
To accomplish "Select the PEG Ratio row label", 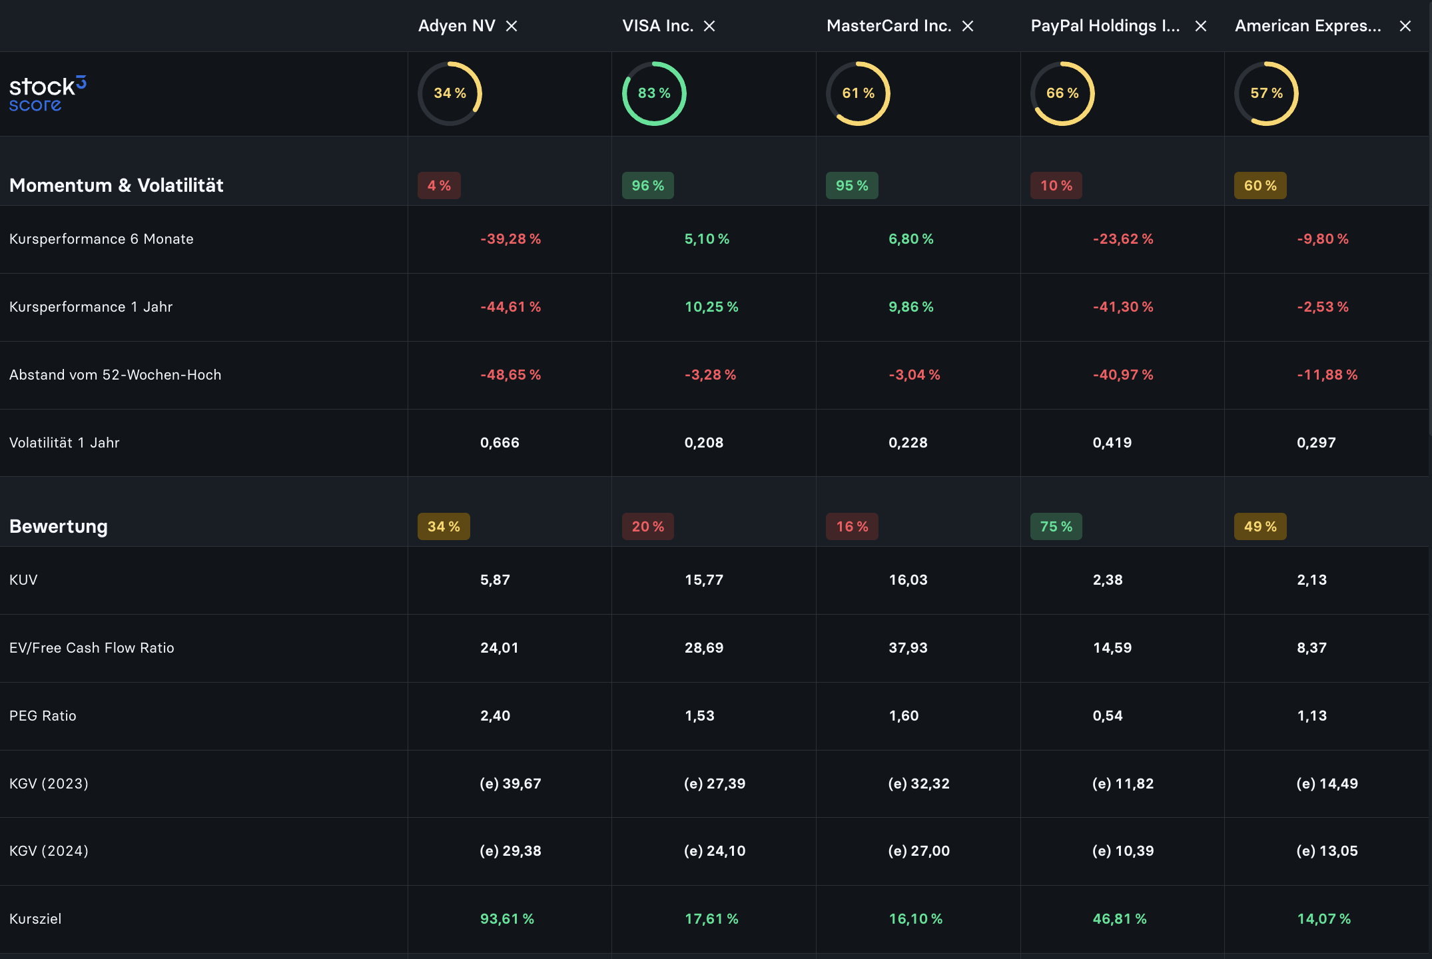I will point(43,716).
